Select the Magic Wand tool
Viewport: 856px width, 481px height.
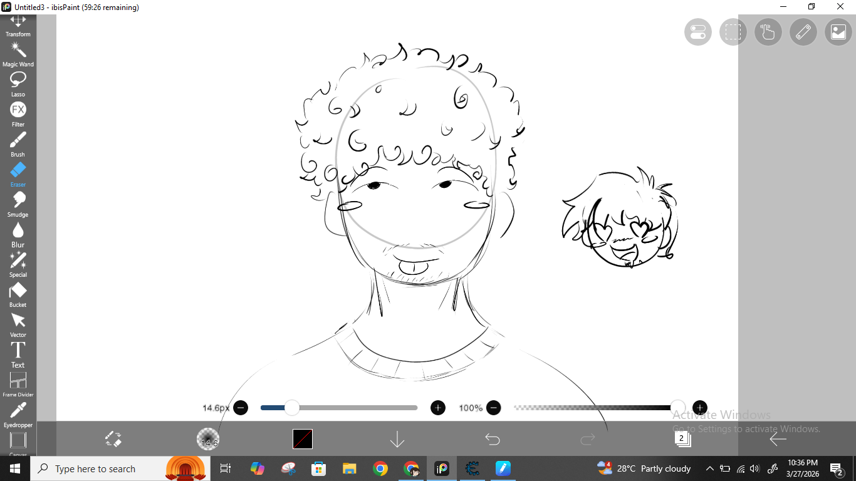[x=18, y=53]
